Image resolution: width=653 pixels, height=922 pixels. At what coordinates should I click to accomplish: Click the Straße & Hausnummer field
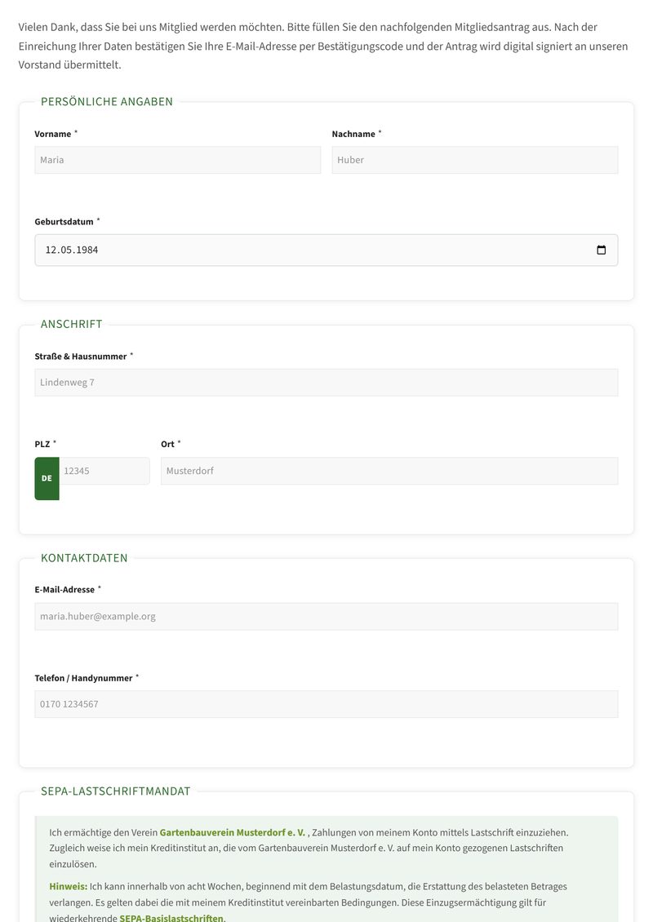click(326, 382)
